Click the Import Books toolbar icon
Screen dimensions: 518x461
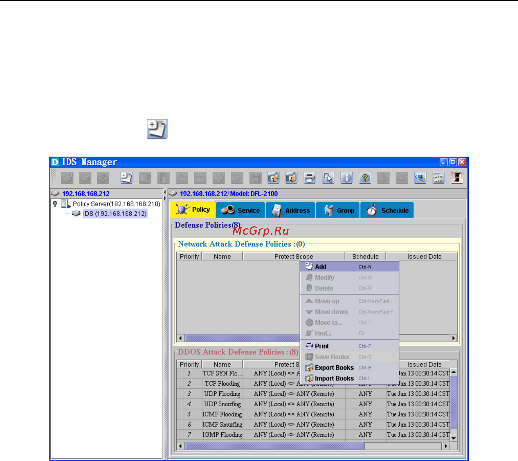[x=291, y=178]
